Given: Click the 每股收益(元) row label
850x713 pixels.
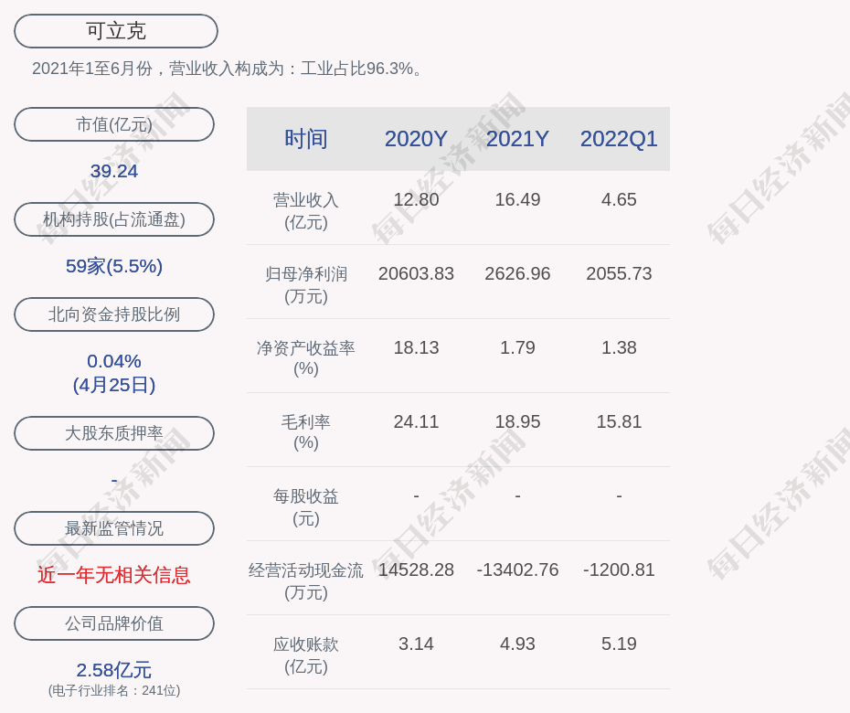Looking at the screenshot, I should [306, 507].
